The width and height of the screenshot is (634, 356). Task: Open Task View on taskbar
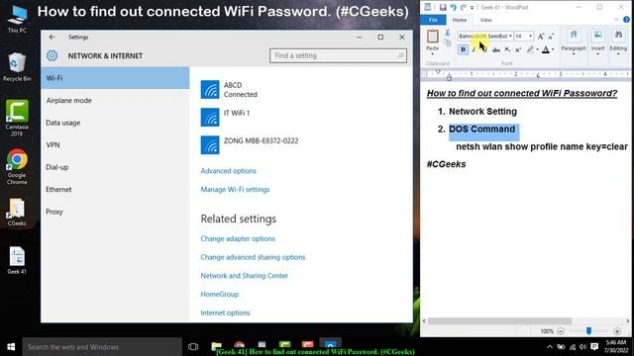193,347
